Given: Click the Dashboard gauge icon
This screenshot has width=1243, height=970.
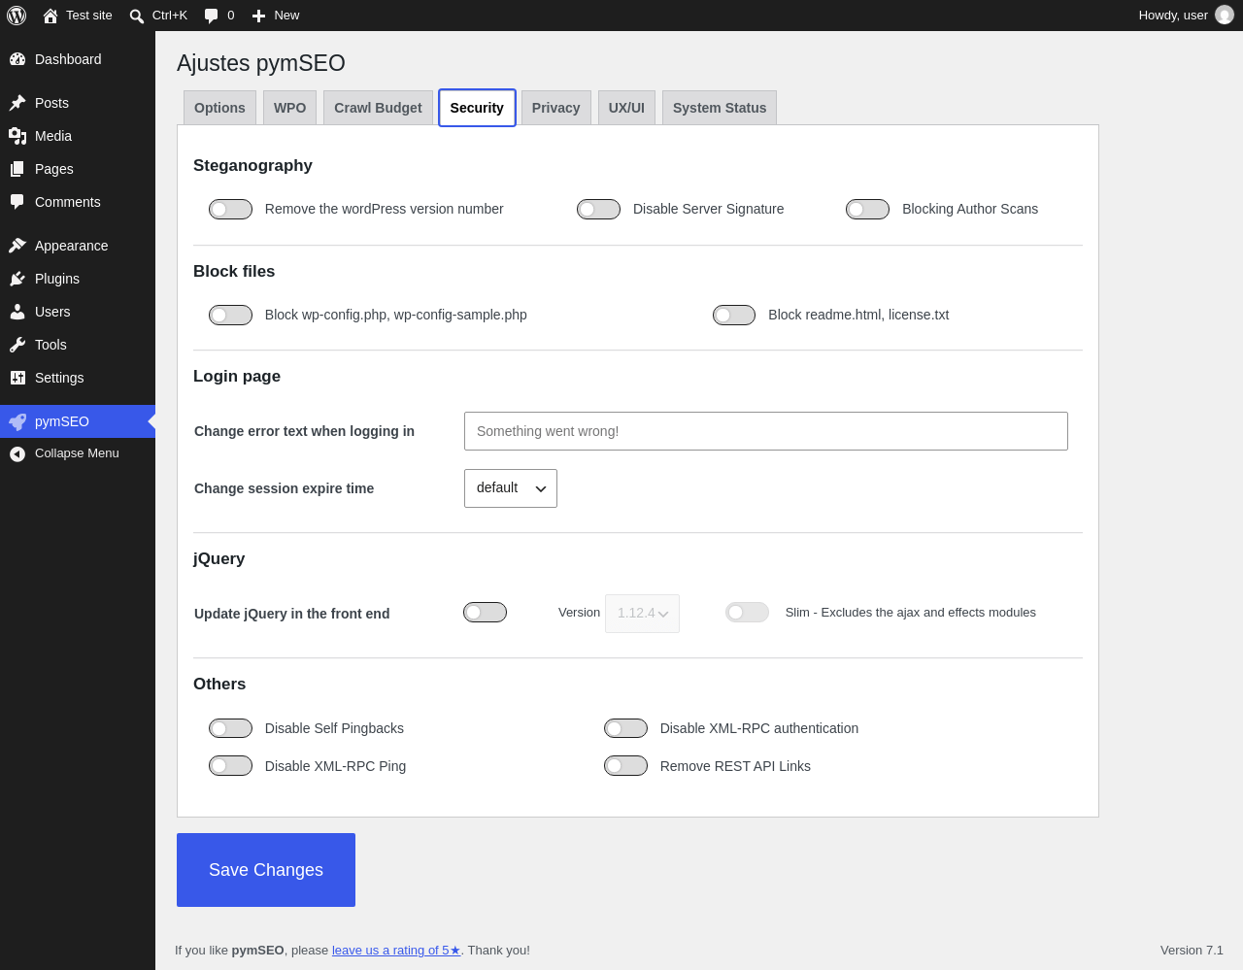Looking at the screenshot, I should pos(17,59).
